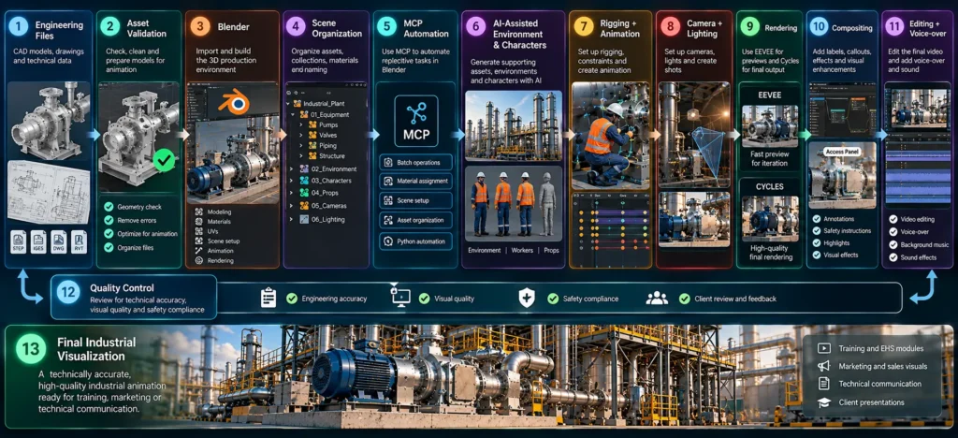The height and width of the screenshot is (438, 958).
Task: Click the MCP Scene setup button
Action: click(x=416, y=200)
